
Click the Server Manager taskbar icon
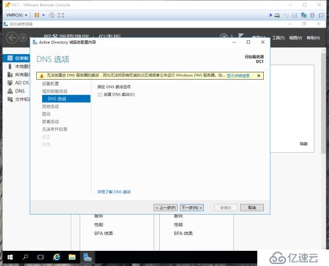click(x=88, y=257)
